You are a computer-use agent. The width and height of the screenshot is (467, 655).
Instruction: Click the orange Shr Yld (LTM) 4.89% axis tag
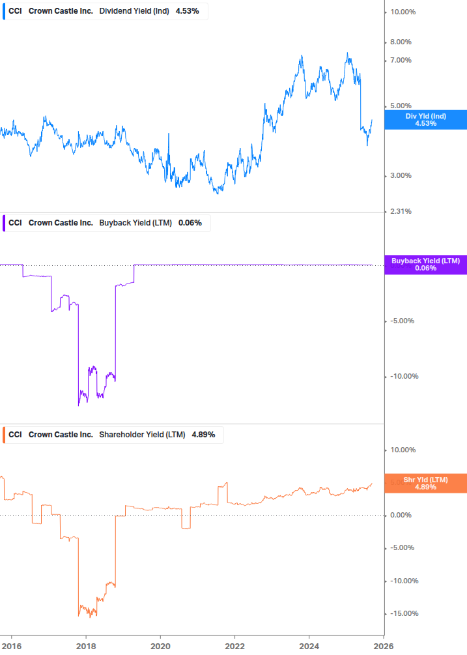(426, 484)
